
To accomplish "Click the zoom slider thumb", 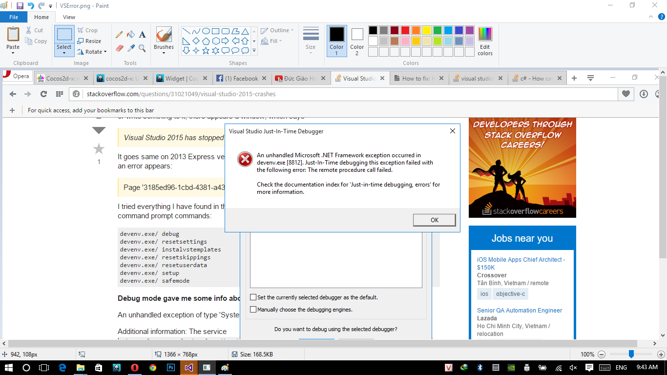I will [631, 354].
